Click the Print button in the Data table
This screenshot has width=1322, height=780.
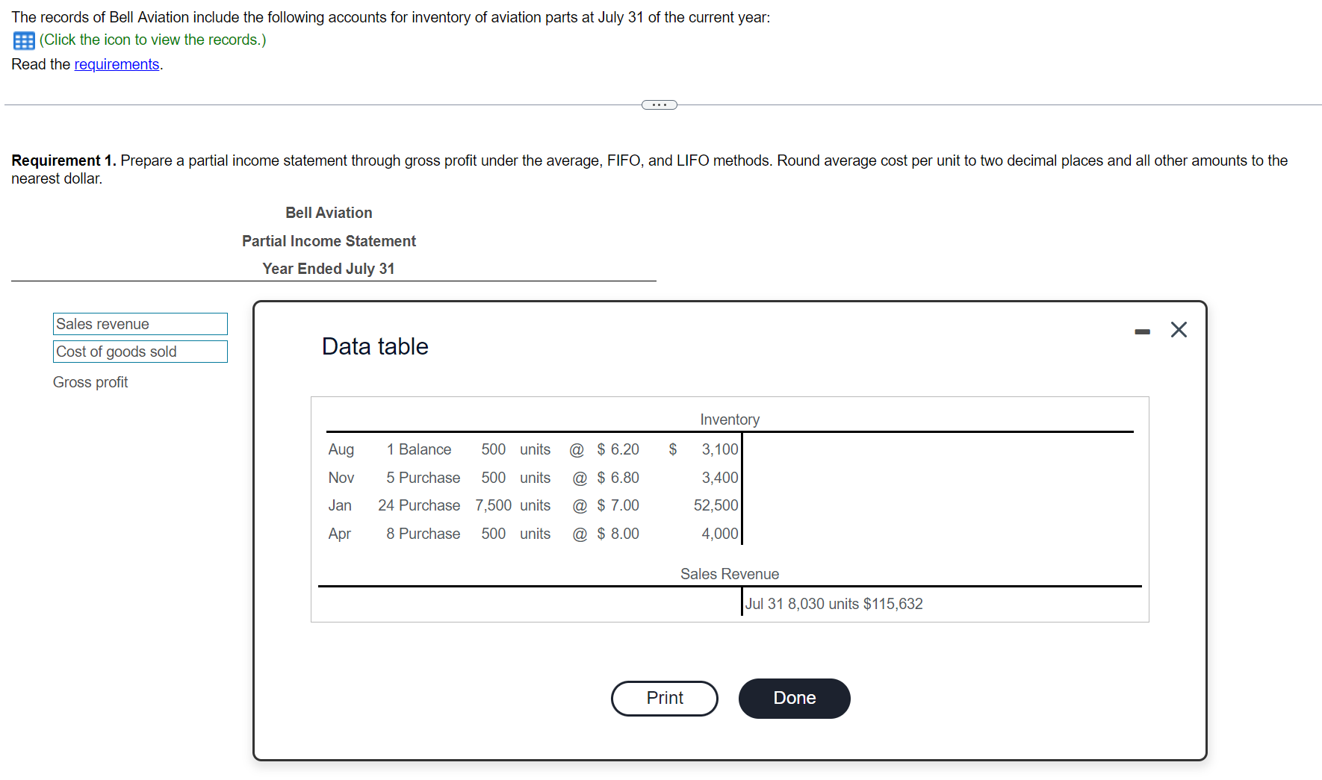coord(663,698)
